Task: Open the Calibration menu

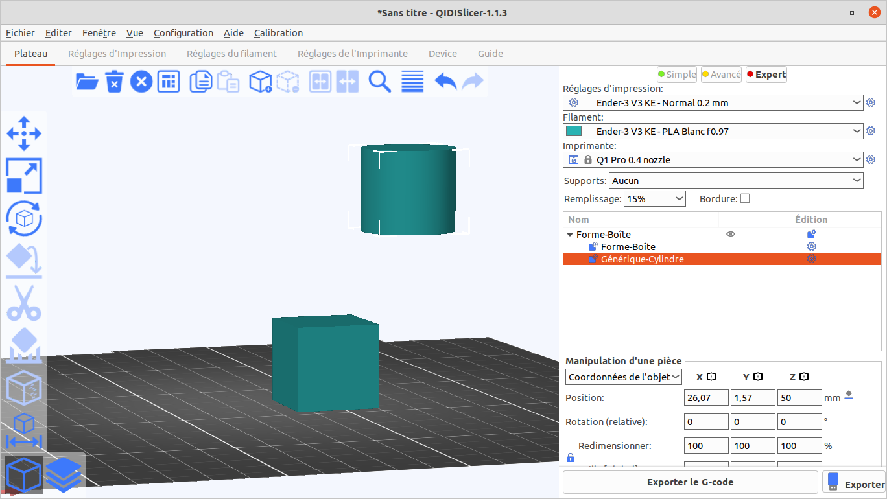Action: point(278,33)
